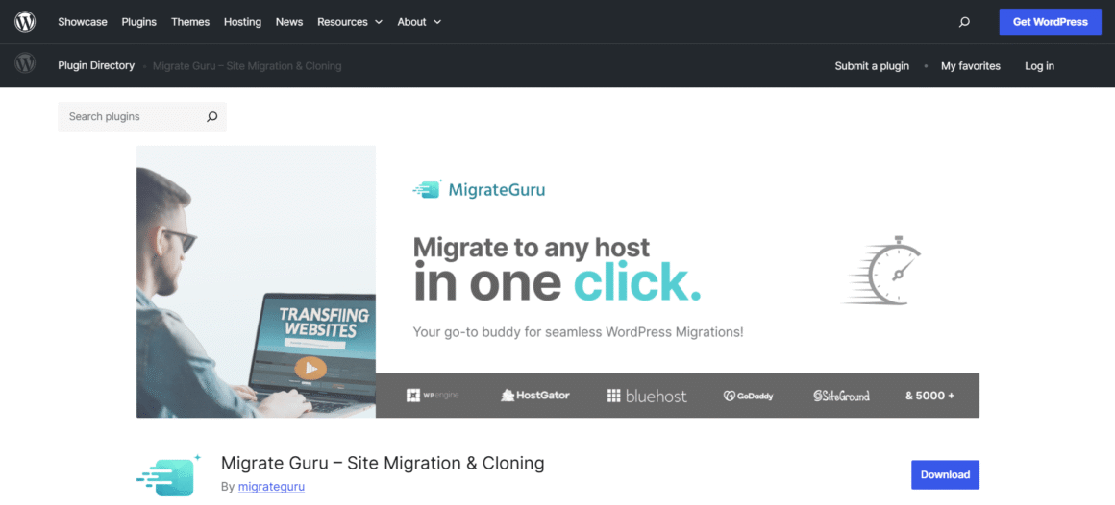The image size is (1115, 505).
Task: Click the play button on laptop image
Action: coord(310,368)
